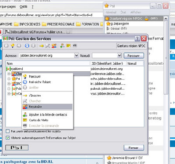Open the Afficher menu in the Psi roster window
The image size is (175, 164).
(x=136, y=12)
